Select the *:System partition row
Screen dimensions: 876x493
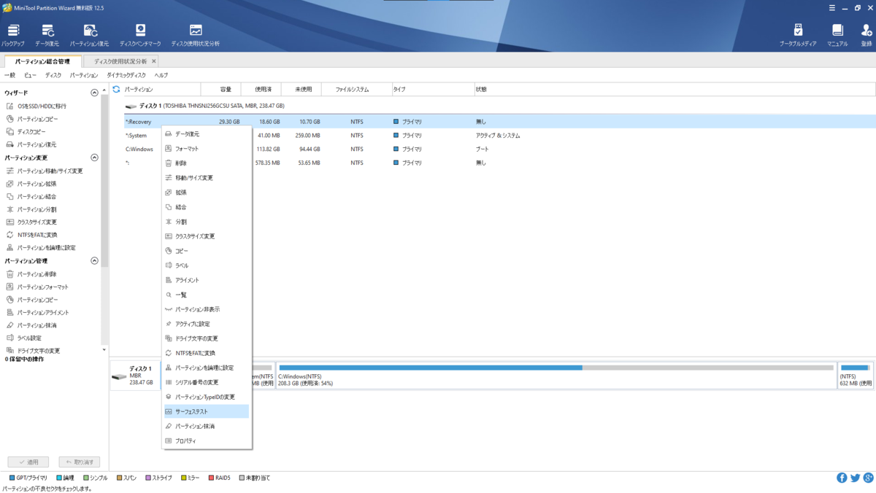[499, 135]
